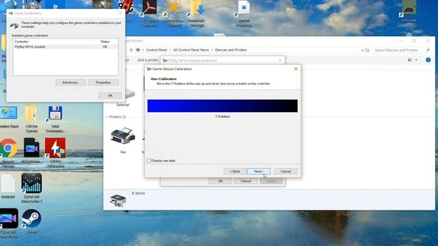The width and height of the screenshot is (438, 246).
Task: Close the Game Device Calibration dialog
Action: click(296, 69)
